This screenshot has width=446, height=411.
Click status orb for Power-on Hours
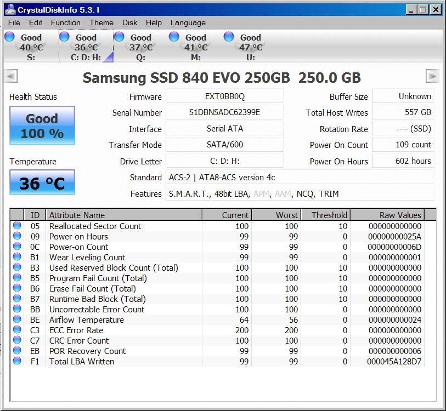(17, 236)
